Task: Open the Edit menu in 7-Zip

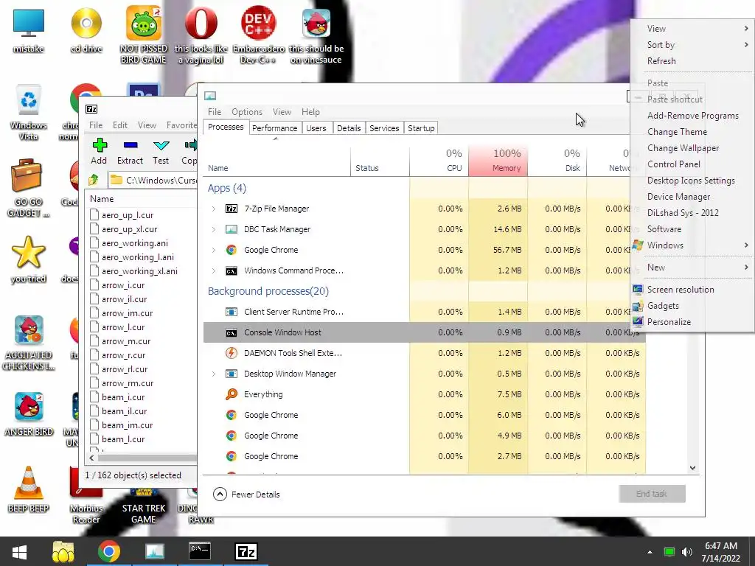Action: tap(120, 125)
